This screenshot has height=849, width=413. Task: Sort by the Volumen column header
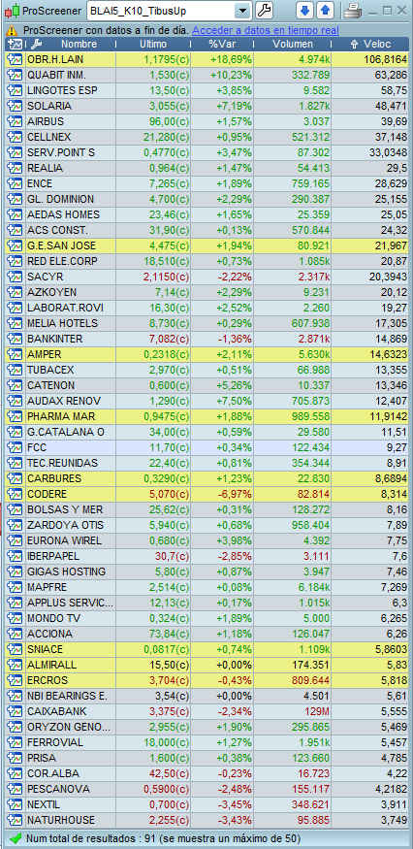click(292, 45)
